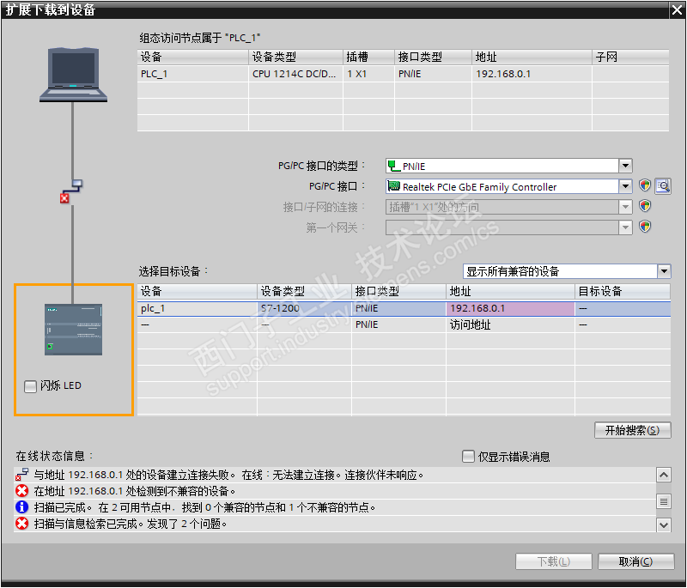Click the laptop PG/PC computer icon
The image size is (687, 588).
(x=73, y=75)
